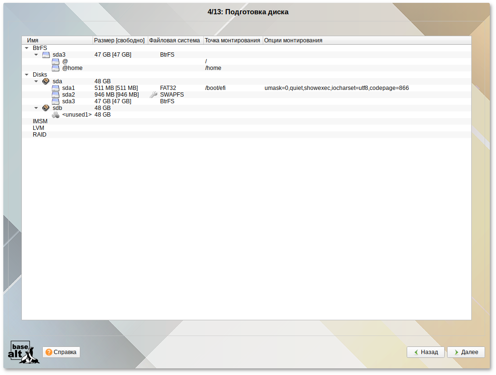This screenshot has width=496, height=375.
Task: Click the sda3 icon under BtrFS
Action: 46,54
